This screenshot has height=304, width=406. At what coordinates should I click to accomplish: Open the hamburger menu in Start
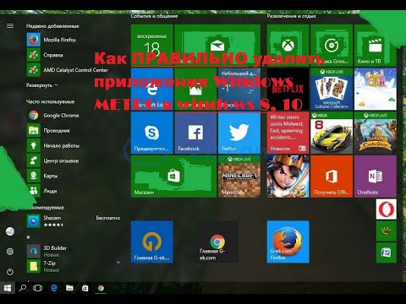10,26
